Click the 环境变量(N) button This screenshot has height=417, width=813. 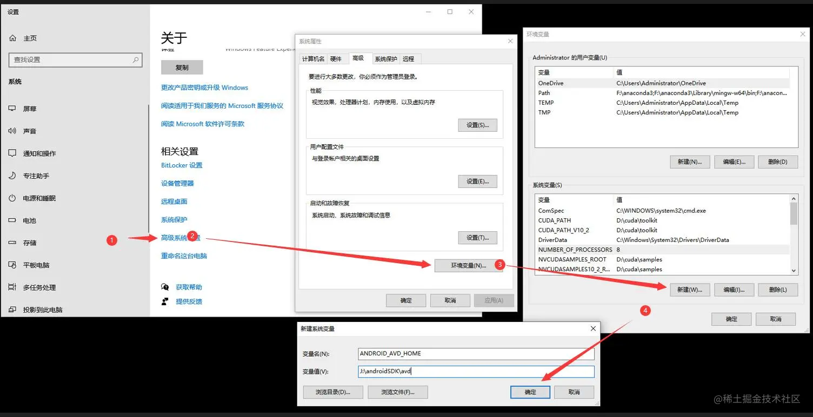tap(468, 265)
